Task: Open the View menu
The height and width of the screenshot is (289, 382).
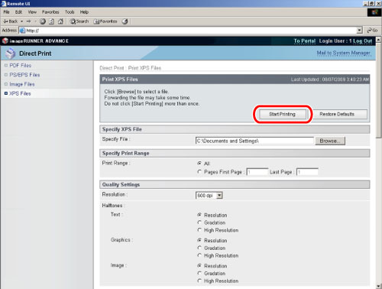Action: [x=32, y=12]
